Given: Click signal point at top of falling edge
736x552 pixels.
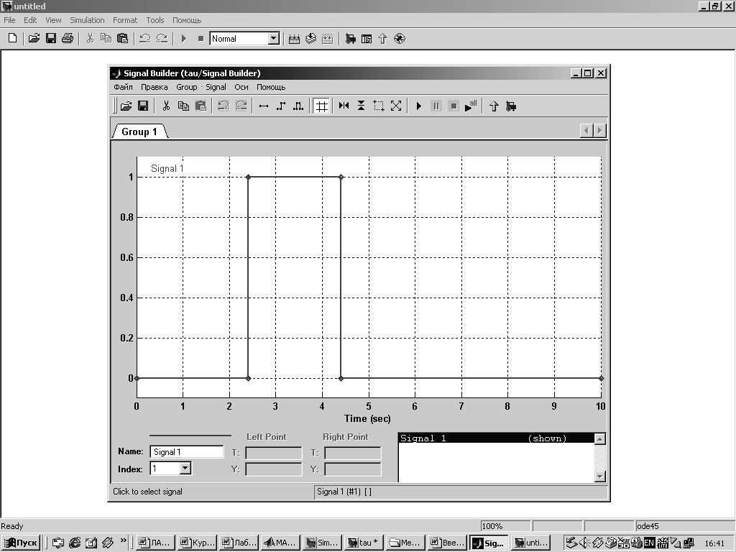Looking at the screenshot, I should click(341, 177).
